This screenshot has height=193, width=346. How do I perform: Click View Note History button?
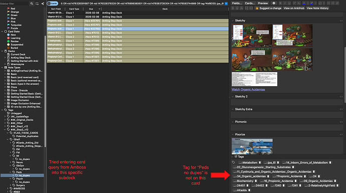point(317,8)
